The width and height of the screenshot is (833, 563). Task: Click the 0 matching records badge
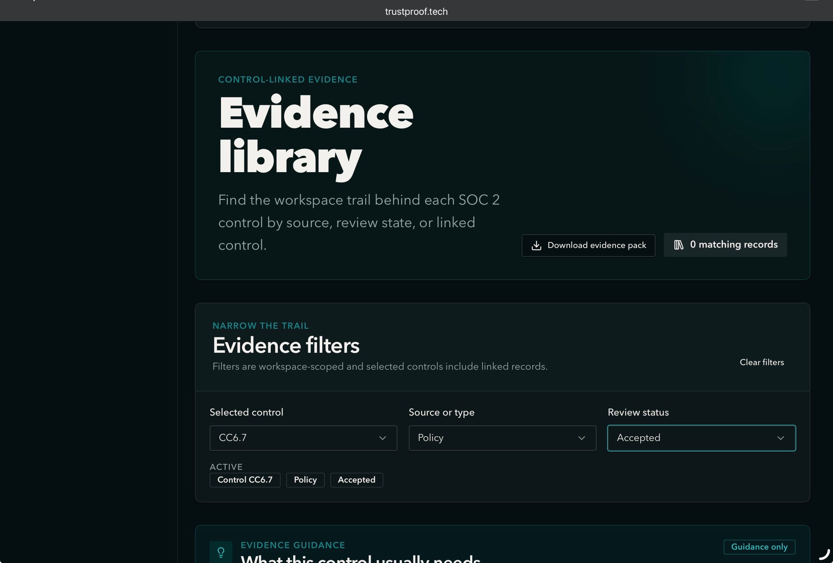(x=725, y=244)
